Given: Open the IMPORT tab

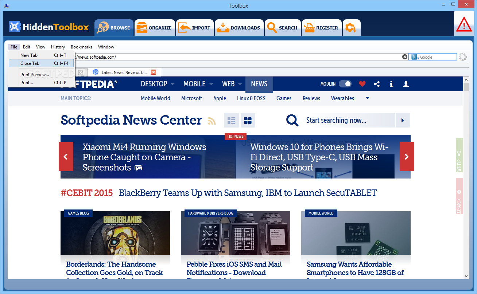Looking at the screenshot, I should tap(195, 28).
